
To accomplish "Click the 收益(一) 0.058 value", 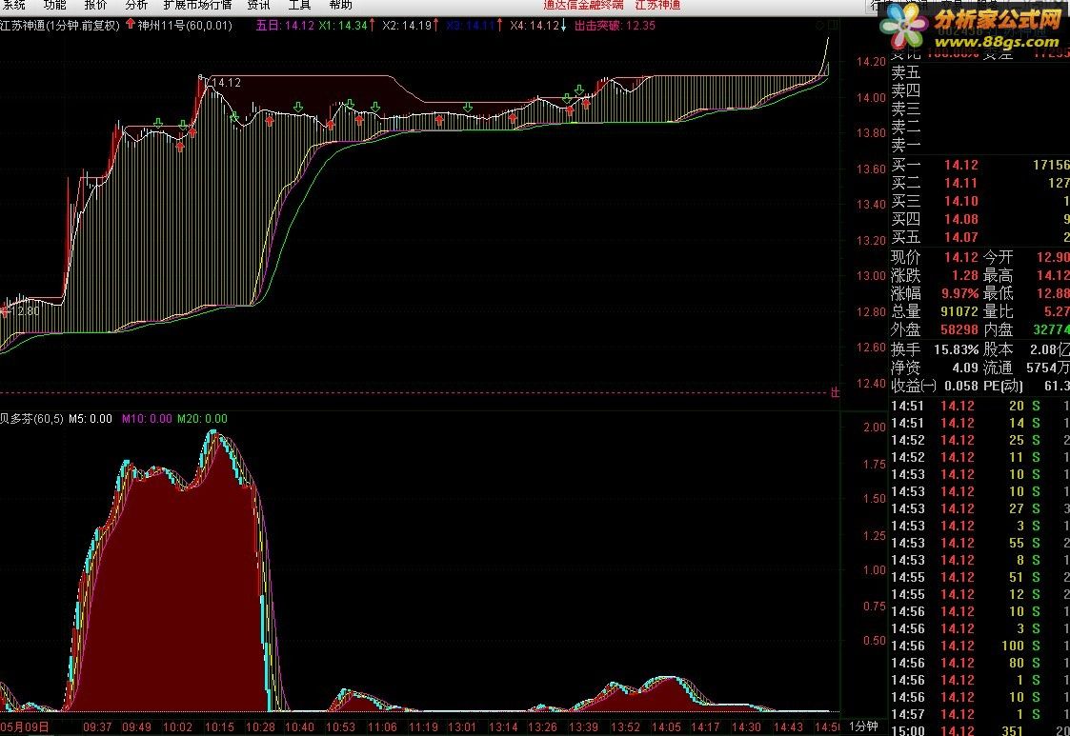I will [x=960, y=386].
